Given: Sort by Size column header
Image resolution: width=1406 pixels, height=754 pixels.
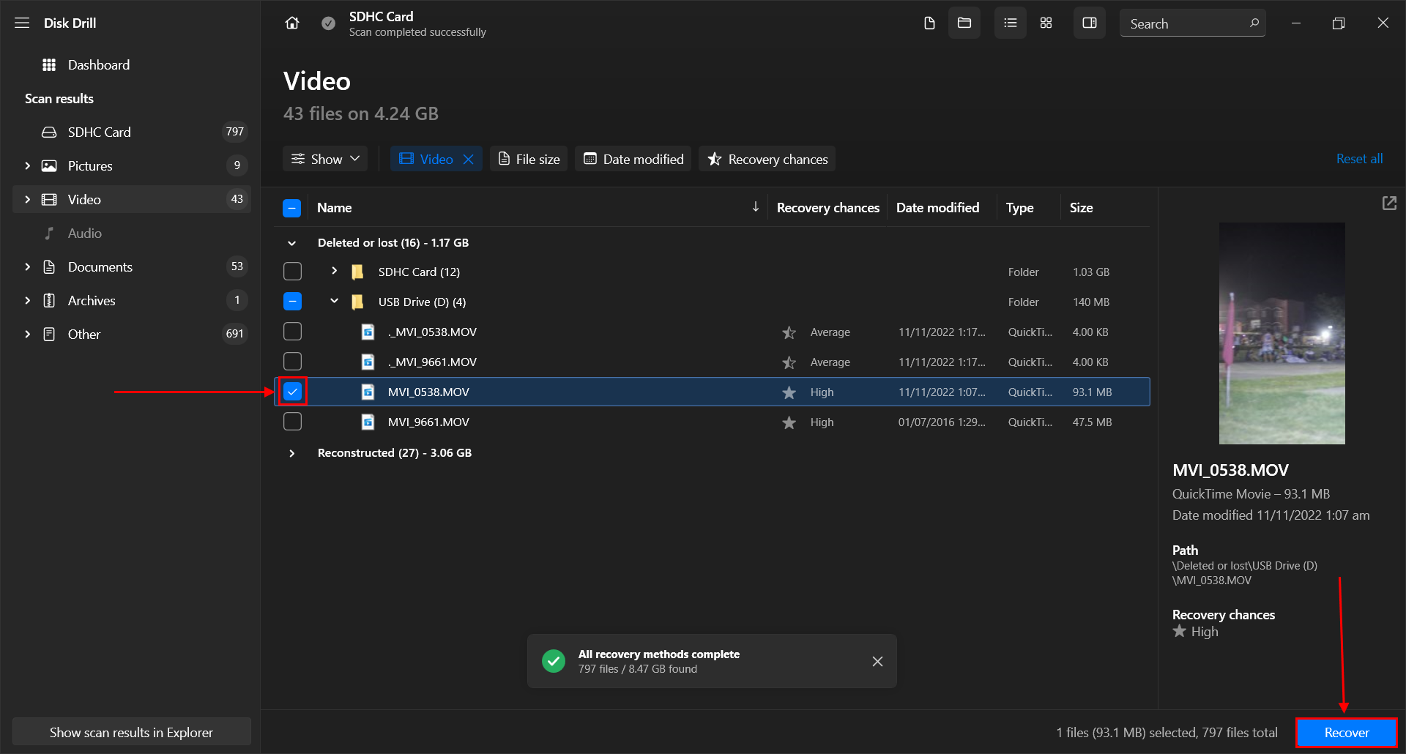Looking at the screenshot, I should 1081,208.
